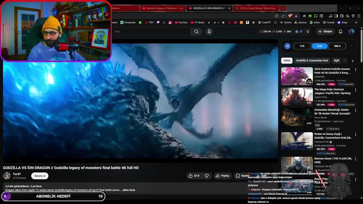Open the Instagram bookmark icon
Screen dimensions: 363x204
[170, 22]
